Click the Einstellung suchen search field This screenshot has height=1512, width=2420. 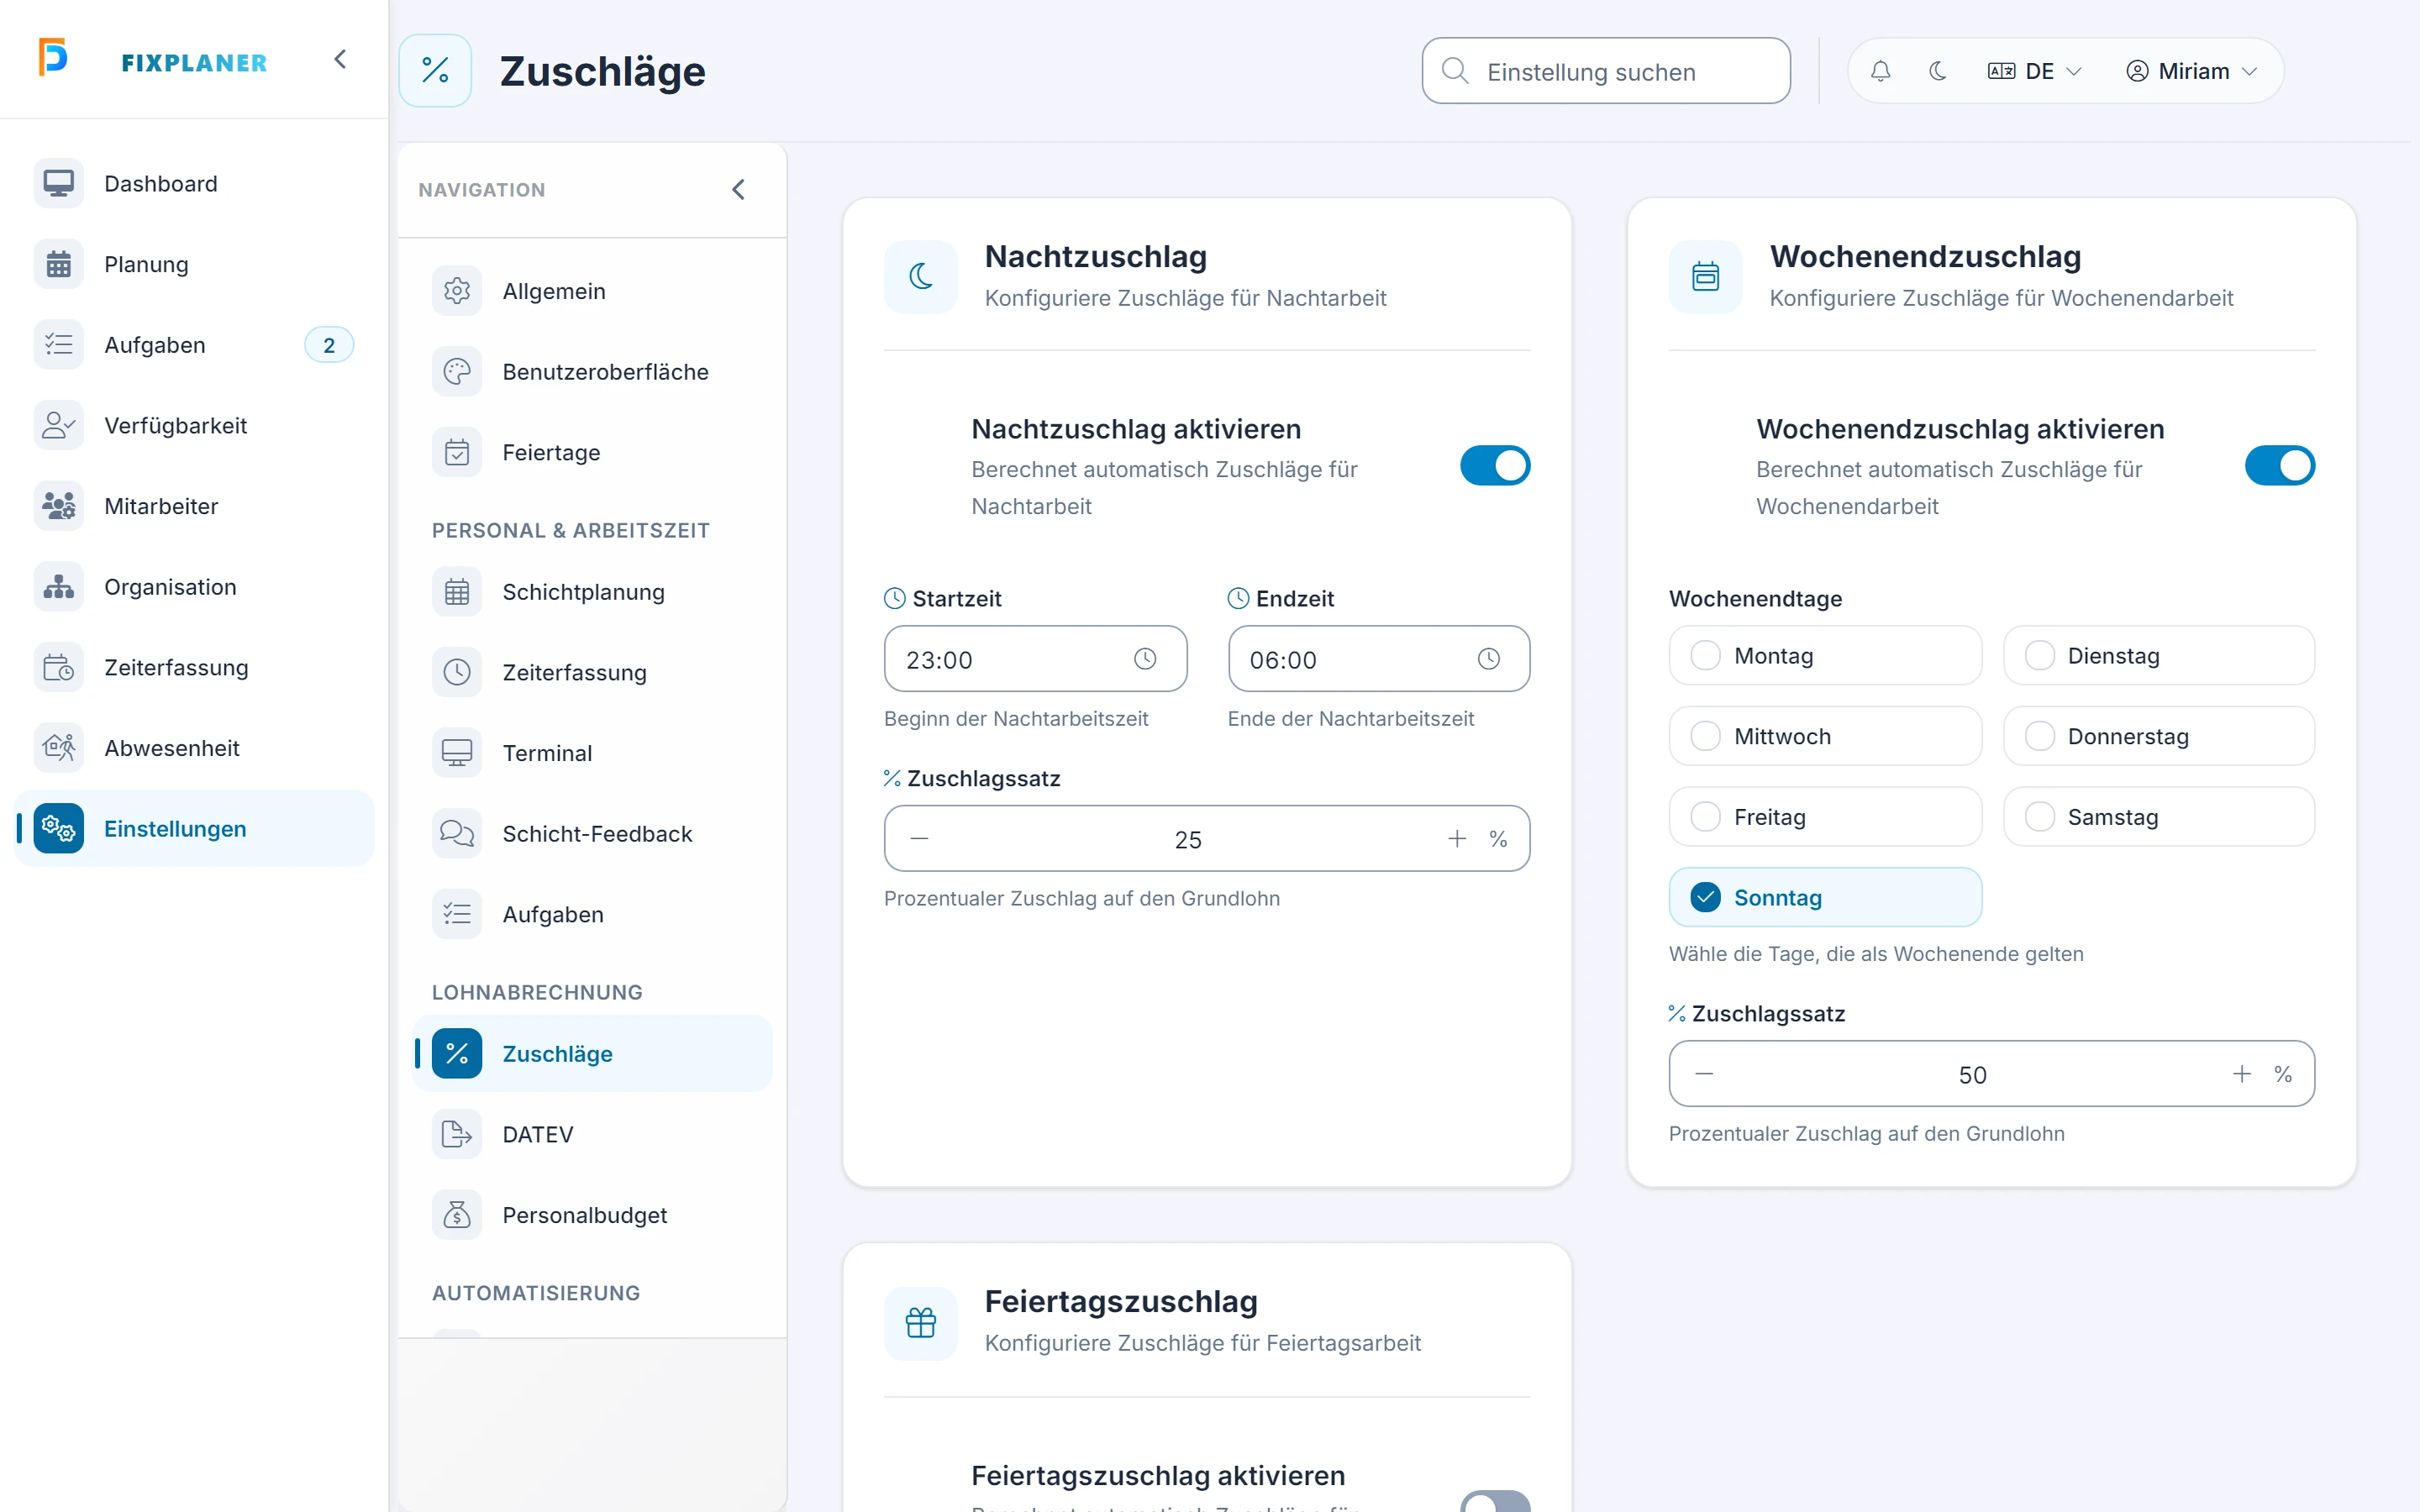coord(1606,71)
